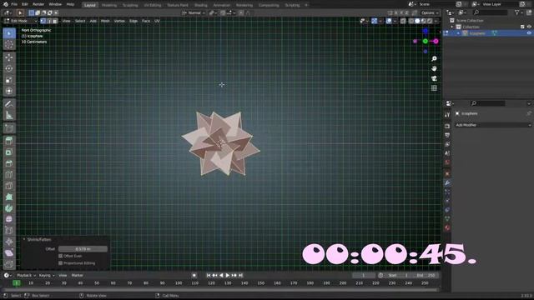Click the Offset value slider field
This screenshot has width=534, height=300.
coord(83,249)
